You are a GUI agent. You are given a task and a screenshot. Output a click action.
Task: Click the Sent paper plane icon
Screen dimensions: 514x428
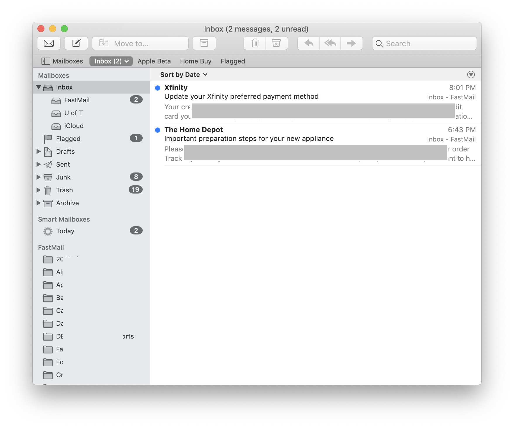click(48, 165)
